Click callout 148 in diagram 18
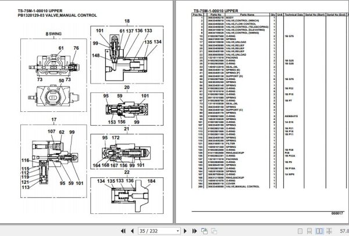 (x=96, y=55)
